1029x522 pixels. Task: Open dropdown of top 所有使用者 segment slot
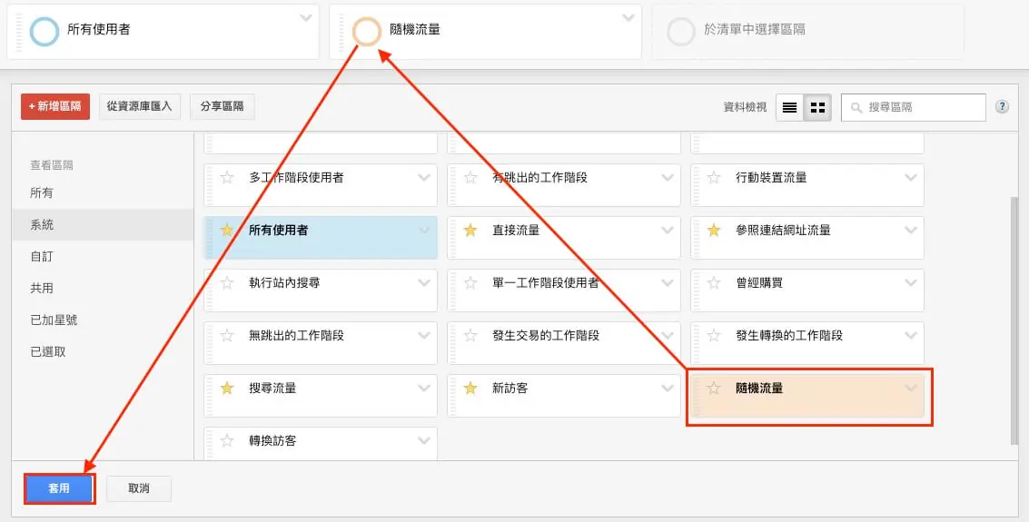click(306, 18)
